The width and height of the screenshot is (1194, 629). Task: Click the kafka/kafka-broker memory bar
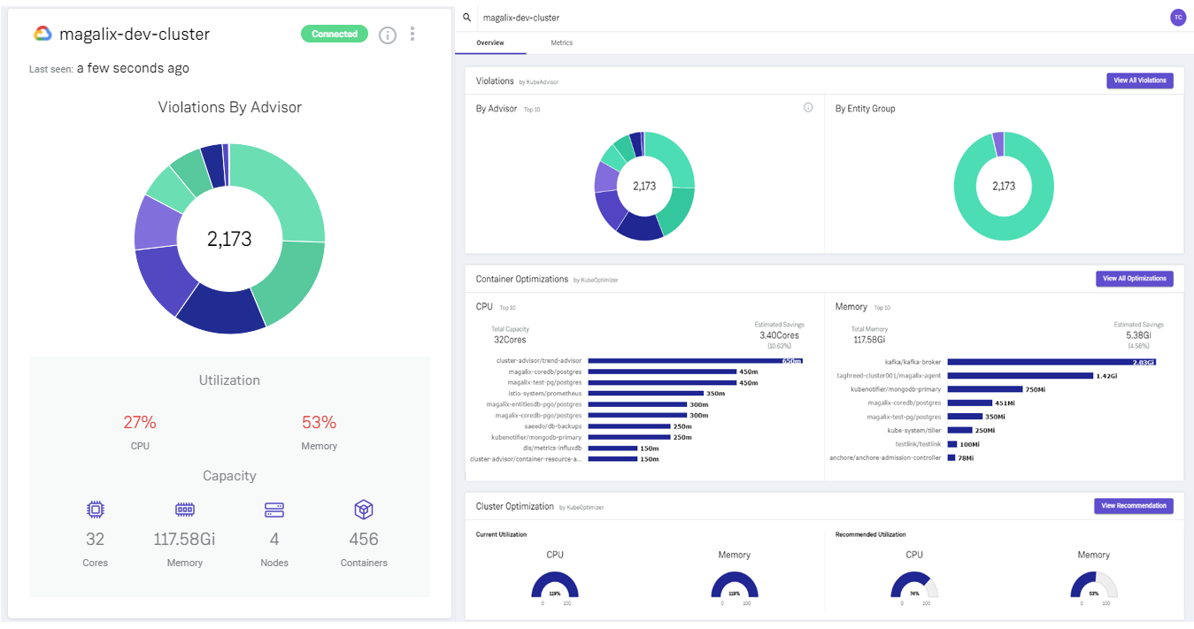[x=1051, y=362]
